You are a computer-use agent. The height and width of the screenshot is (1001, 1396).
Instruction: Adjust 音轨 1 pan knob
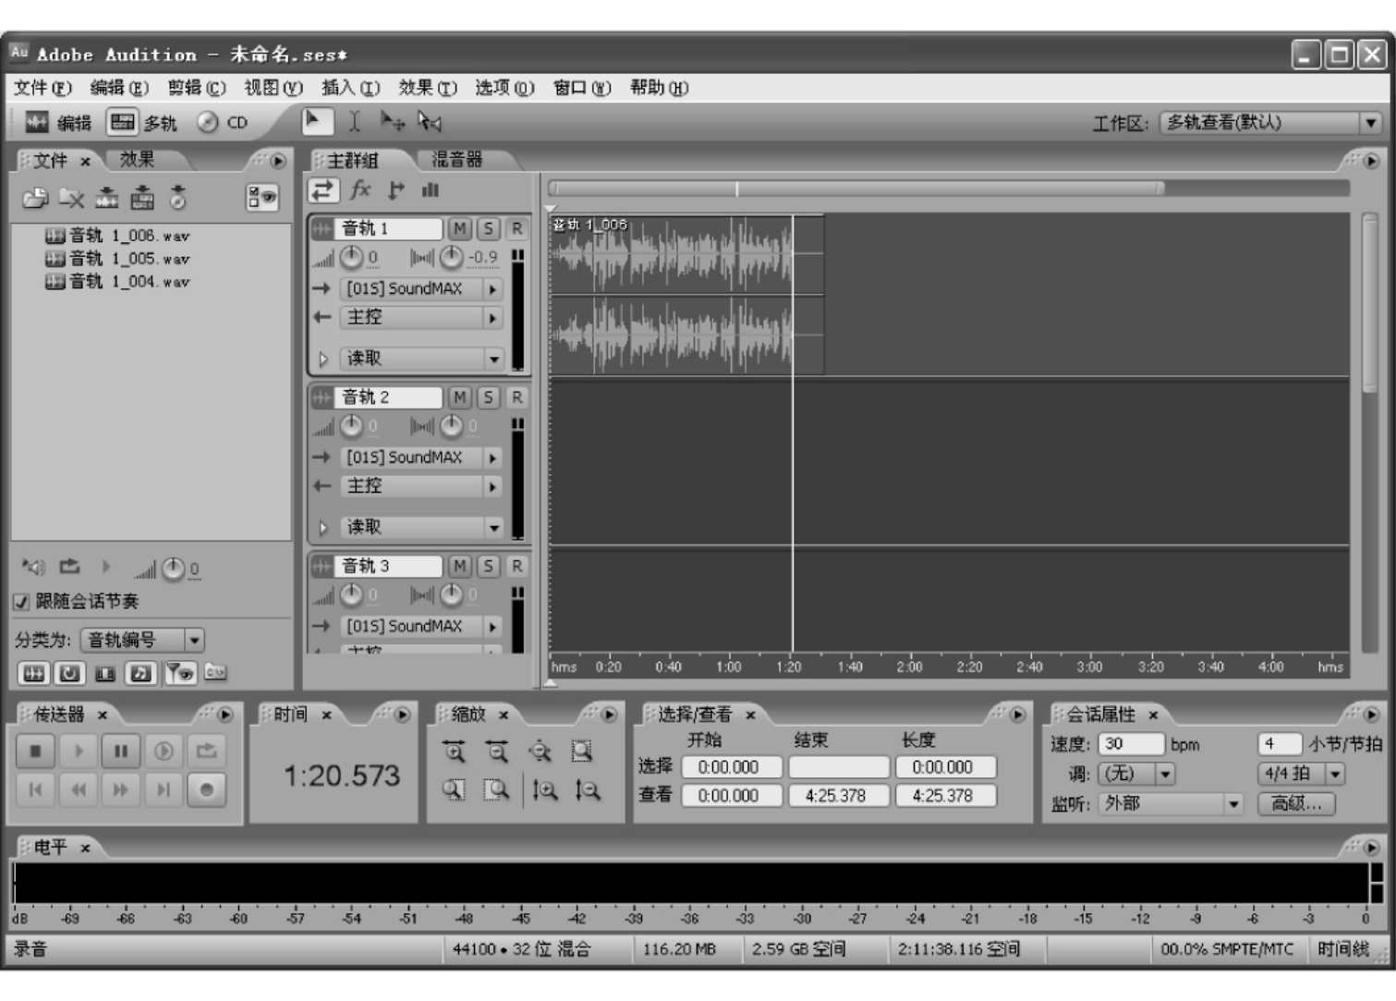tap(451, 257)
